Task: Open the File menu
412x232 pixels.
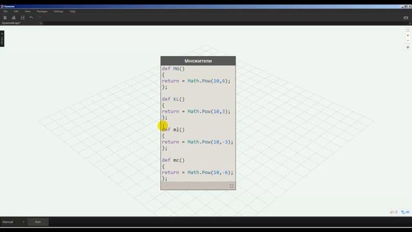Action: click(x=5, y=12)
